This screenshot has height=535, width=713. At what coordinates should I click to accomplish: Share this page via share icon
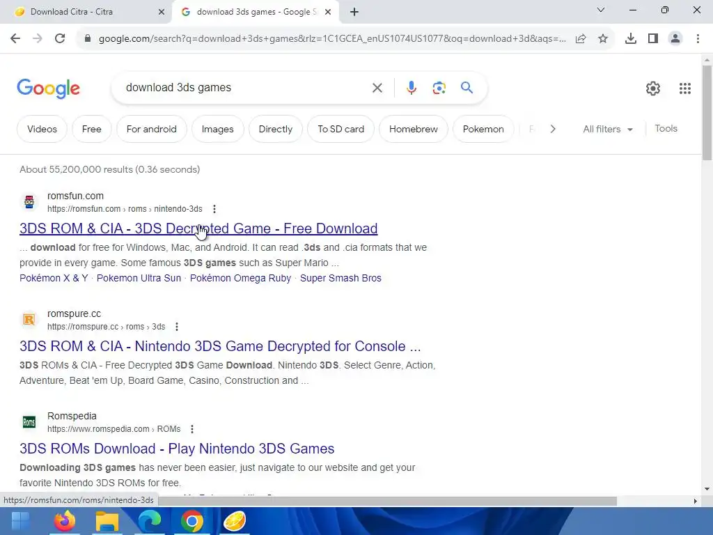(581, 39)
